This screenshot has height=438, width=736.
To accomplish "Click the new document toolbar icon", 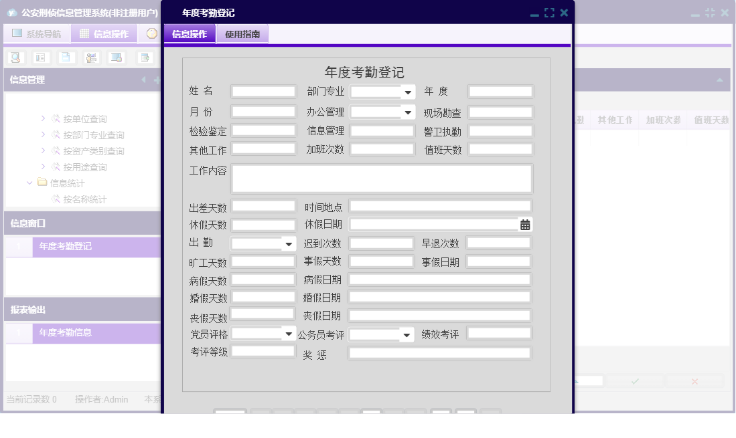I will point(66,58).
